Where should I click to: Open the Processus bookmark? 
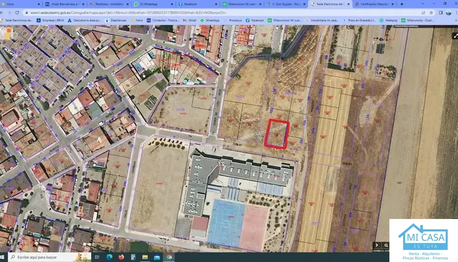(233, 20)
